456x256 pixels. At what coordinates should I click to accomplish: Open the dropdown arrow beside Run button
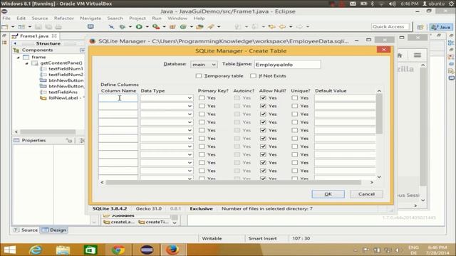(x=147, y=27)
